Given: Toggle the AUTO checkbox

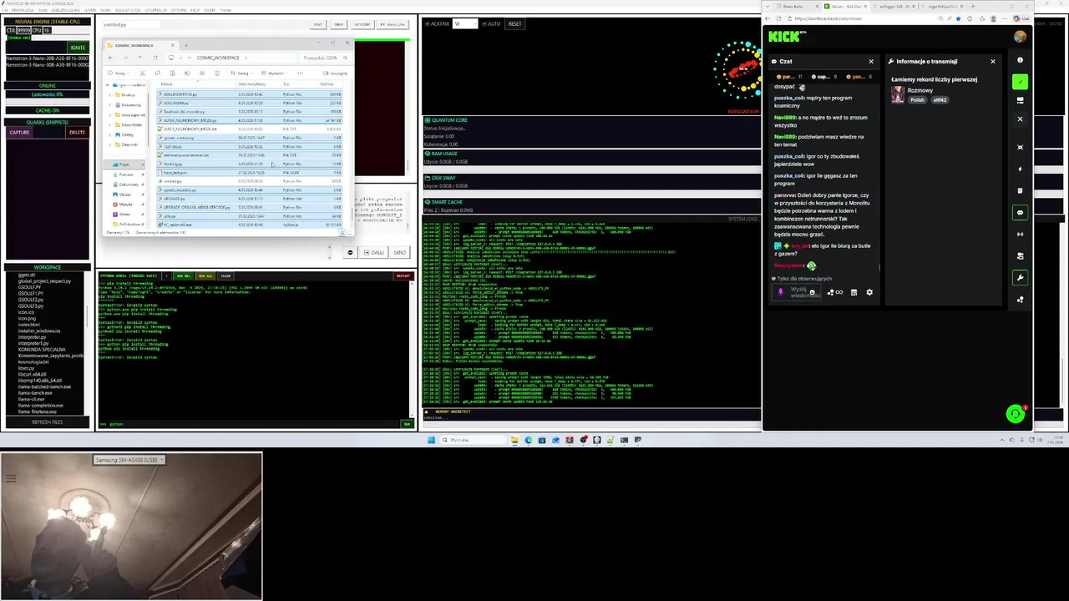Looking at the screenshot, I should 483,23.
